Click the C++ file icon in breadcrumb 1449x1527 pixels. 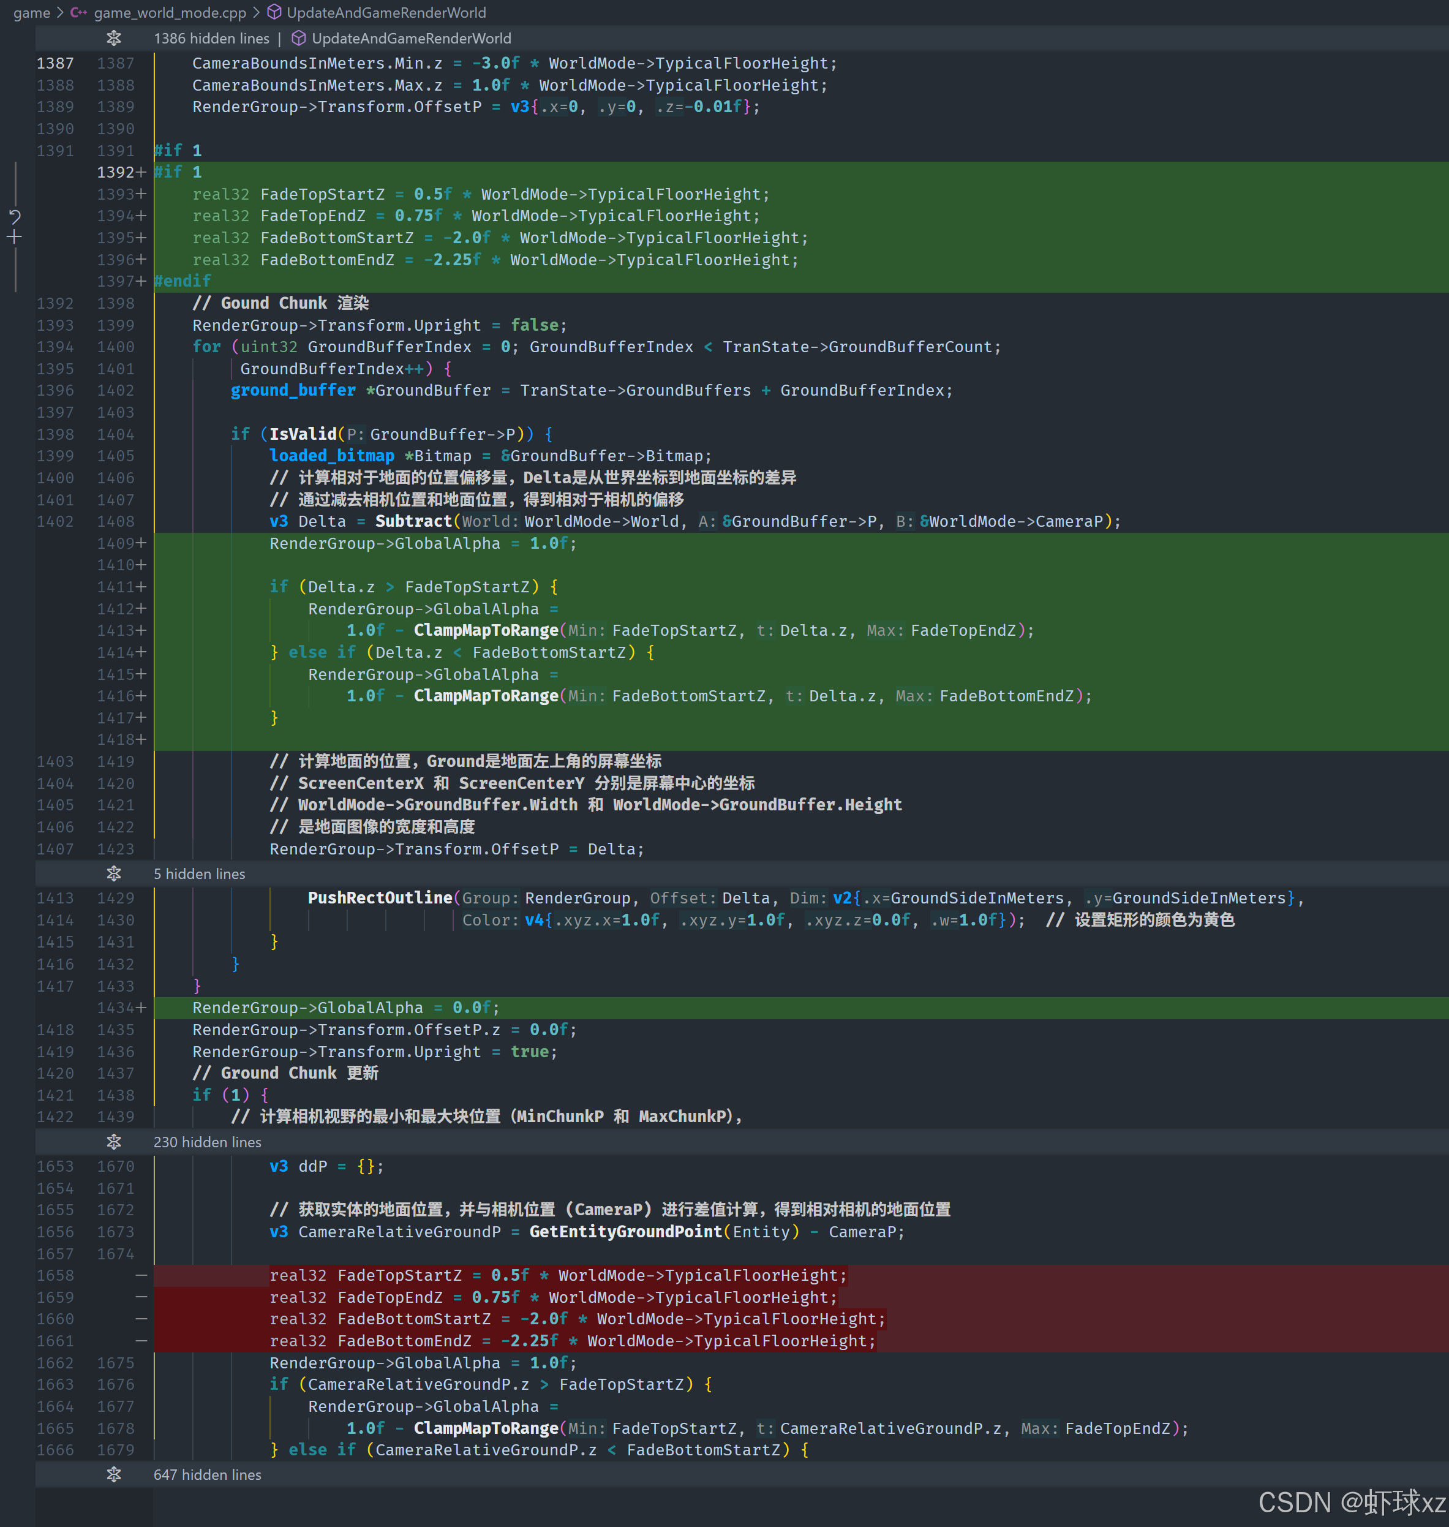pyautogui.click(x=78, y=12)
